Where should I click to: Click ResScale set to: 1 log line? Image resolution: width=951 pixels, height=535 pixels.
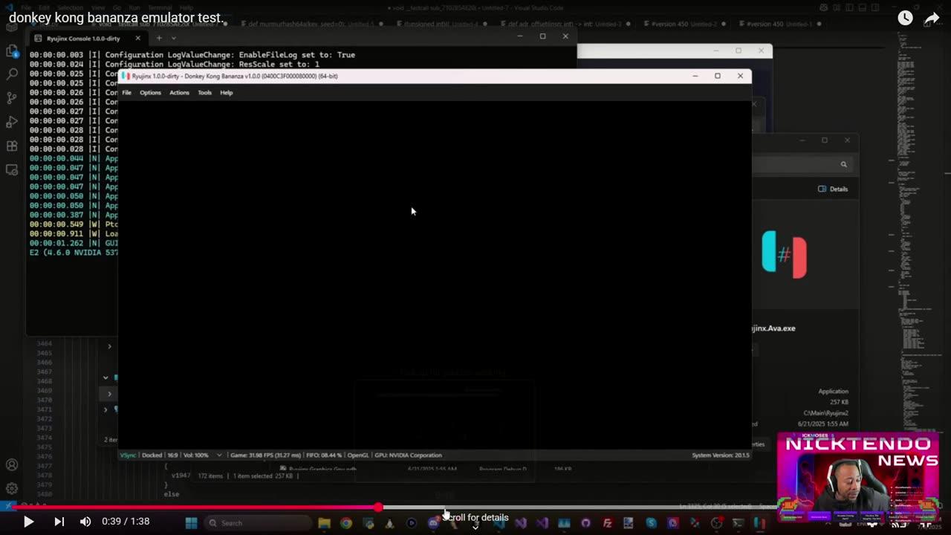[x=175, y=65]
